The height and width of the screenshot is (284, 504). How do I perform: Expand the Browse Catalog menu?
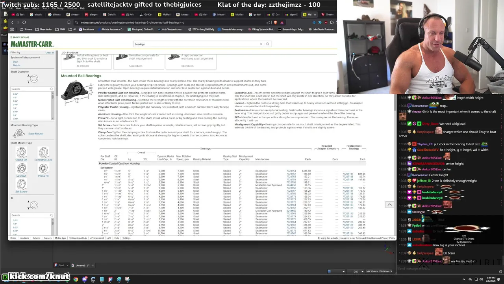click(x=20, y=37)
